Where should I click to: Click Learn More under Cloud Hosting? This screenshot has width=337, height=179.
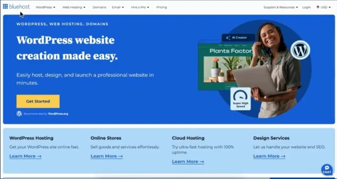(188, 162)
